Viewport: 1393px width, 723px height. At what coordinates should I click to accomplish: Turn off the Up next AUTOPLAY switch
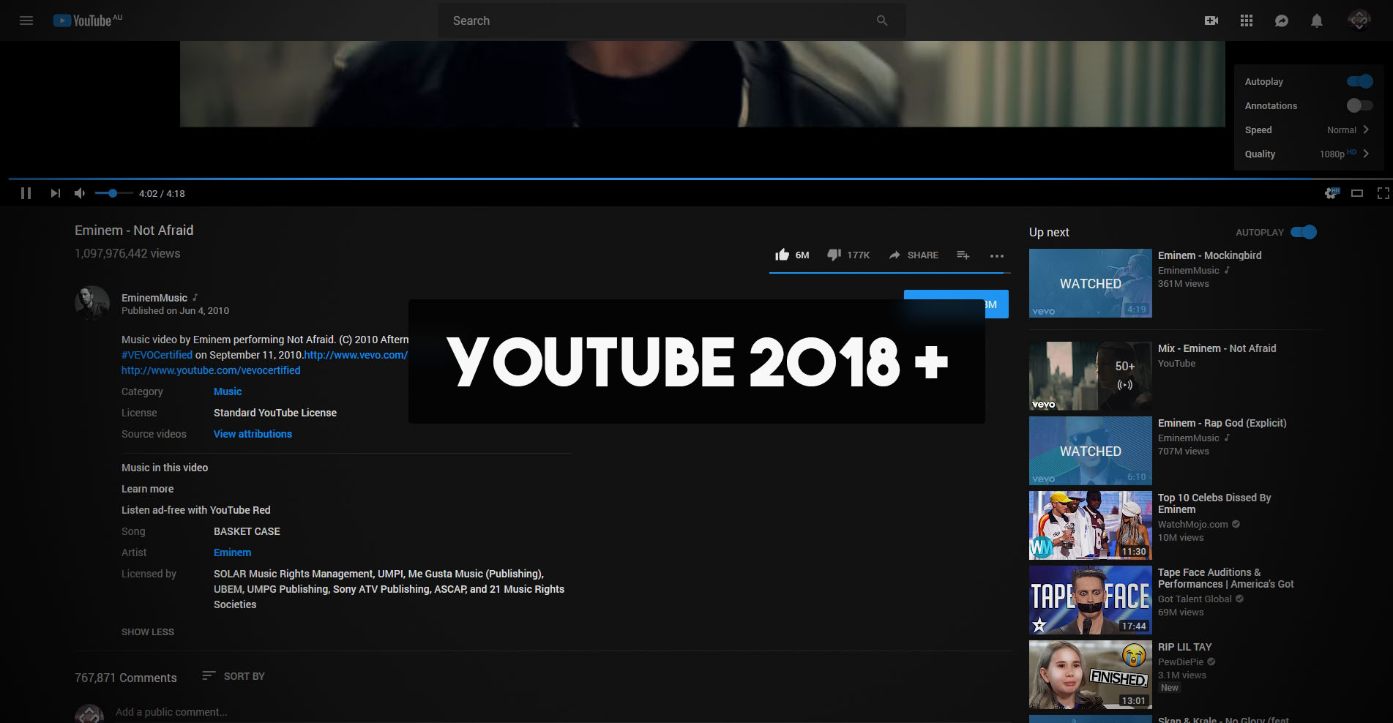(1304, 232)
